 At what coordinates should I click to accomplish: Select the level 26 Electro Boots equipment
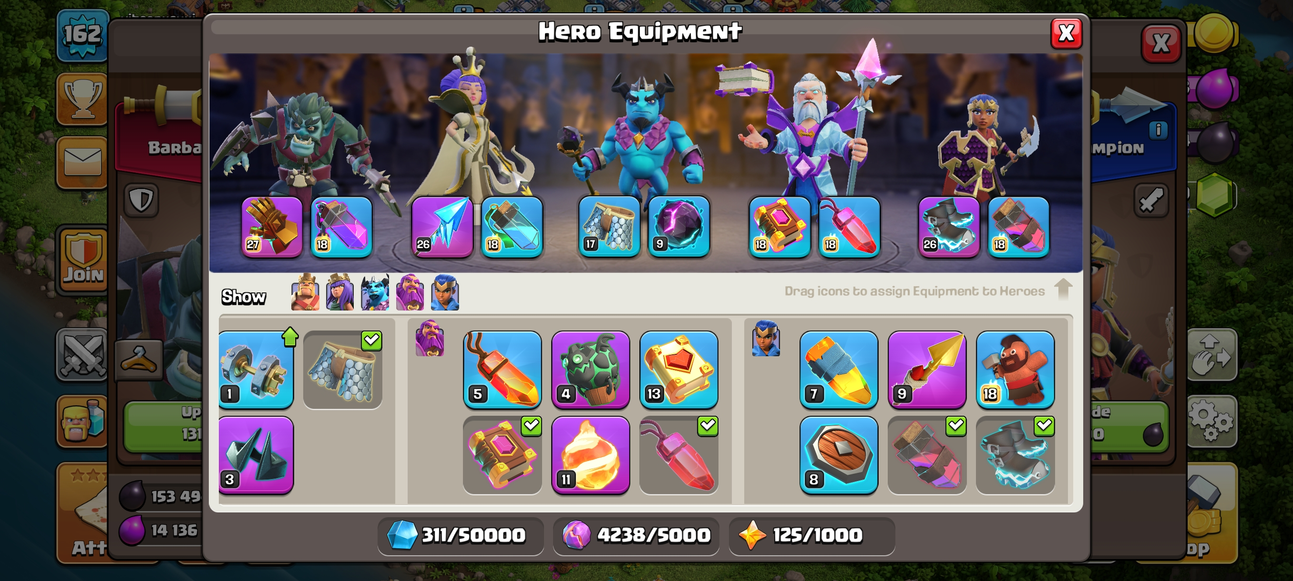[949, 226]
